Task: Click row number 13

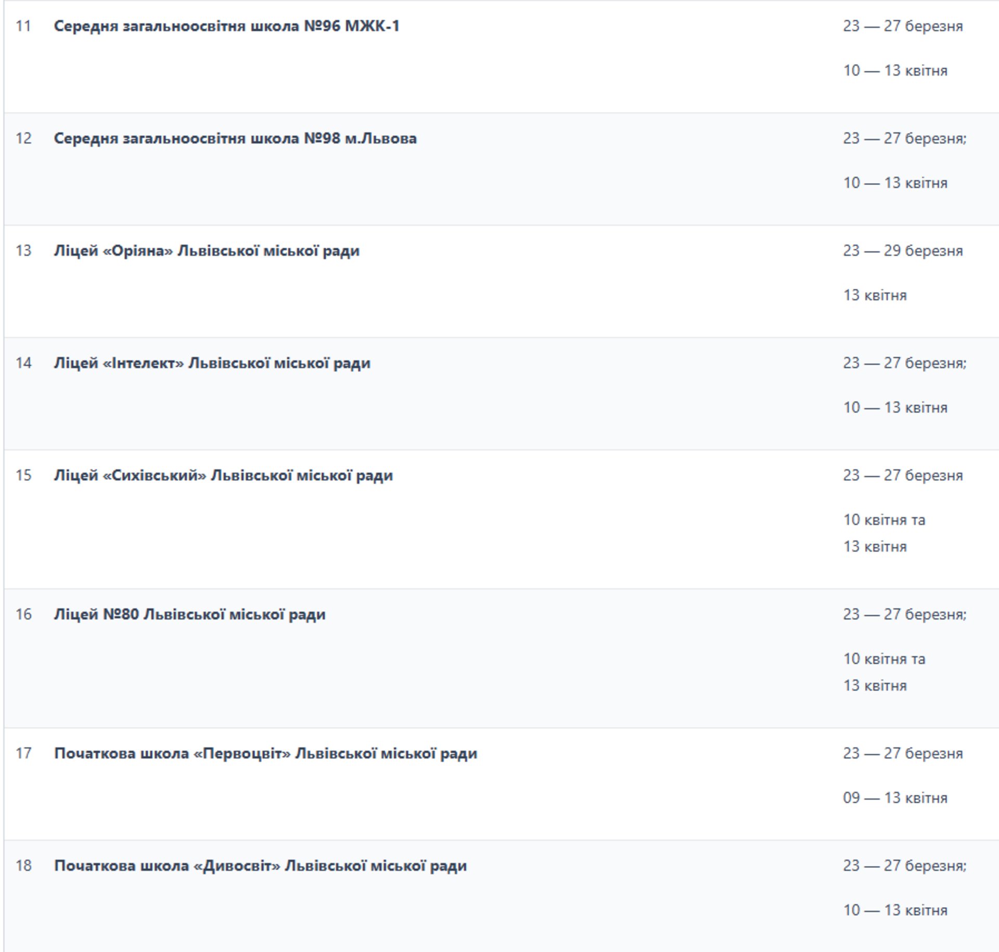Action: (x=23, y=251)
